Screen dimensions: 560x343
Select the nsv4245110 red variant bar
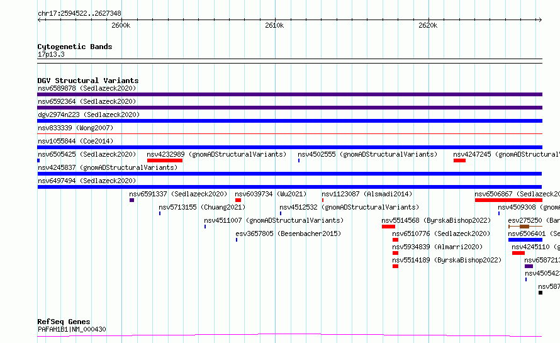pyautogui.click(x=518, y=253)
